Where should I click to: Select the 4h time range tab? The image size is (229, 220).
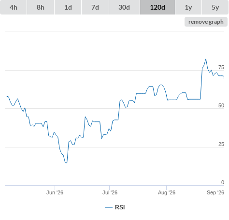[14, 7]
